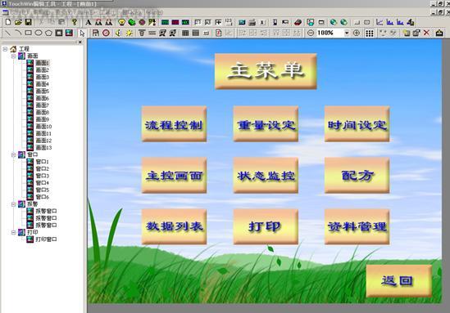Image resolution: width=450 pixels, height=313 pixels.
Task: Click the red X delete icon
Action: tap(426, 33)
